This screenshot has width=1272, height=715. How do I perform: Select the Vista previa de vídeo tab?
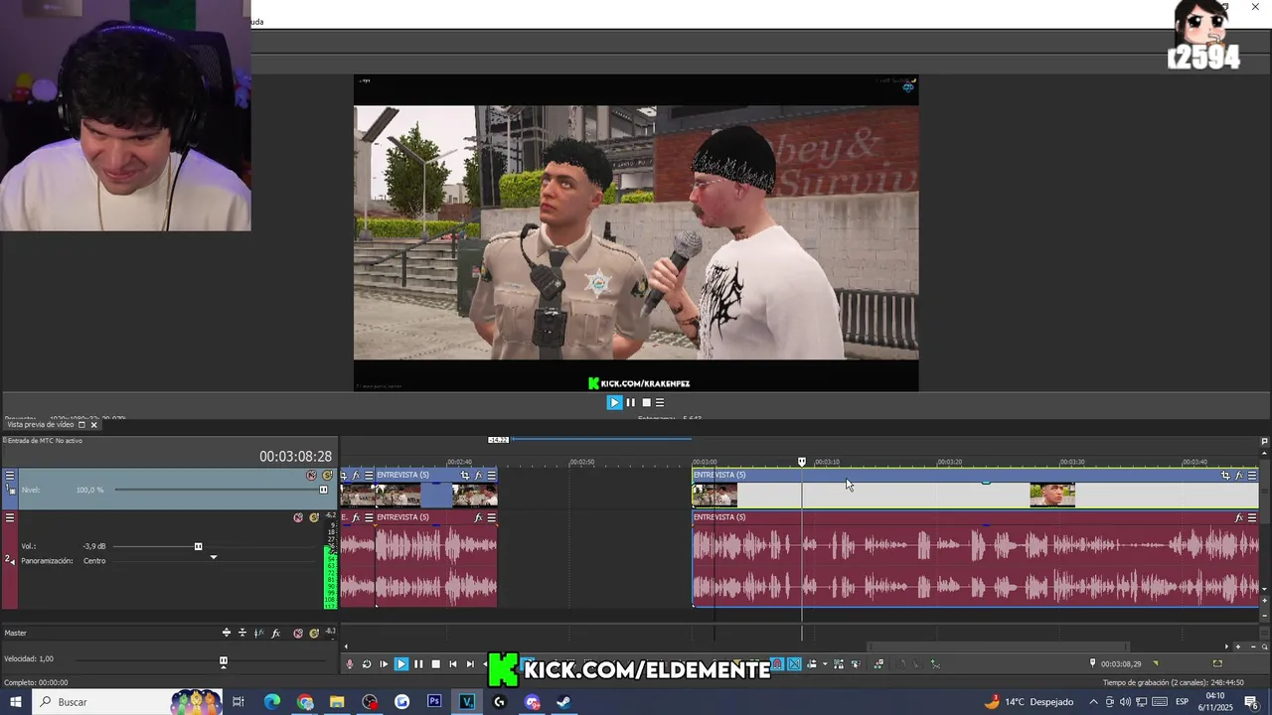(40, 425)
